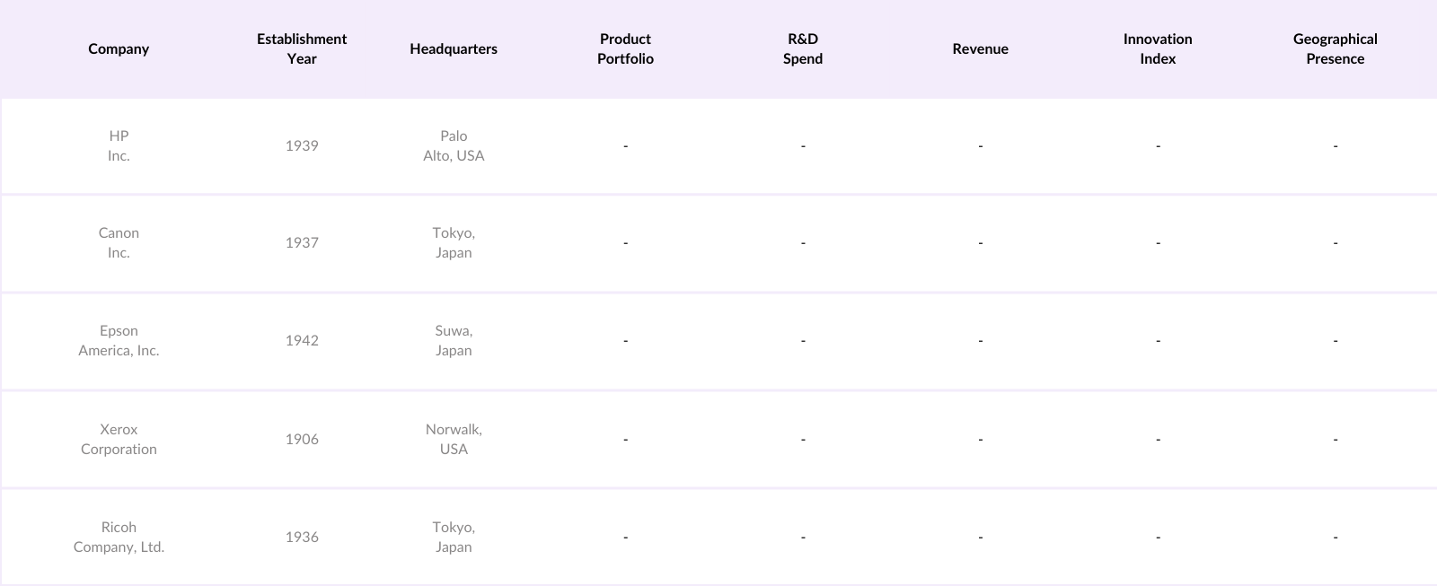This screenshot has width=1437, height=586.
Task: Click the Revenue column header
Action: [980, 49]
